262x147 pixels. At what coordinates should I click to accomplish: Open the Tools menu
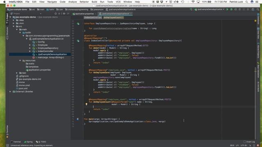[x=110, y=2]
